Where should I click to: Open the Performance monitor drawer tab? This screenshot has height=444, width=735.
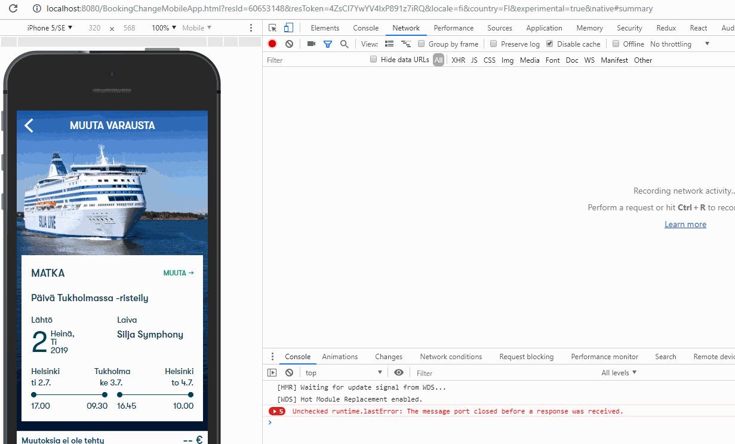604,357
